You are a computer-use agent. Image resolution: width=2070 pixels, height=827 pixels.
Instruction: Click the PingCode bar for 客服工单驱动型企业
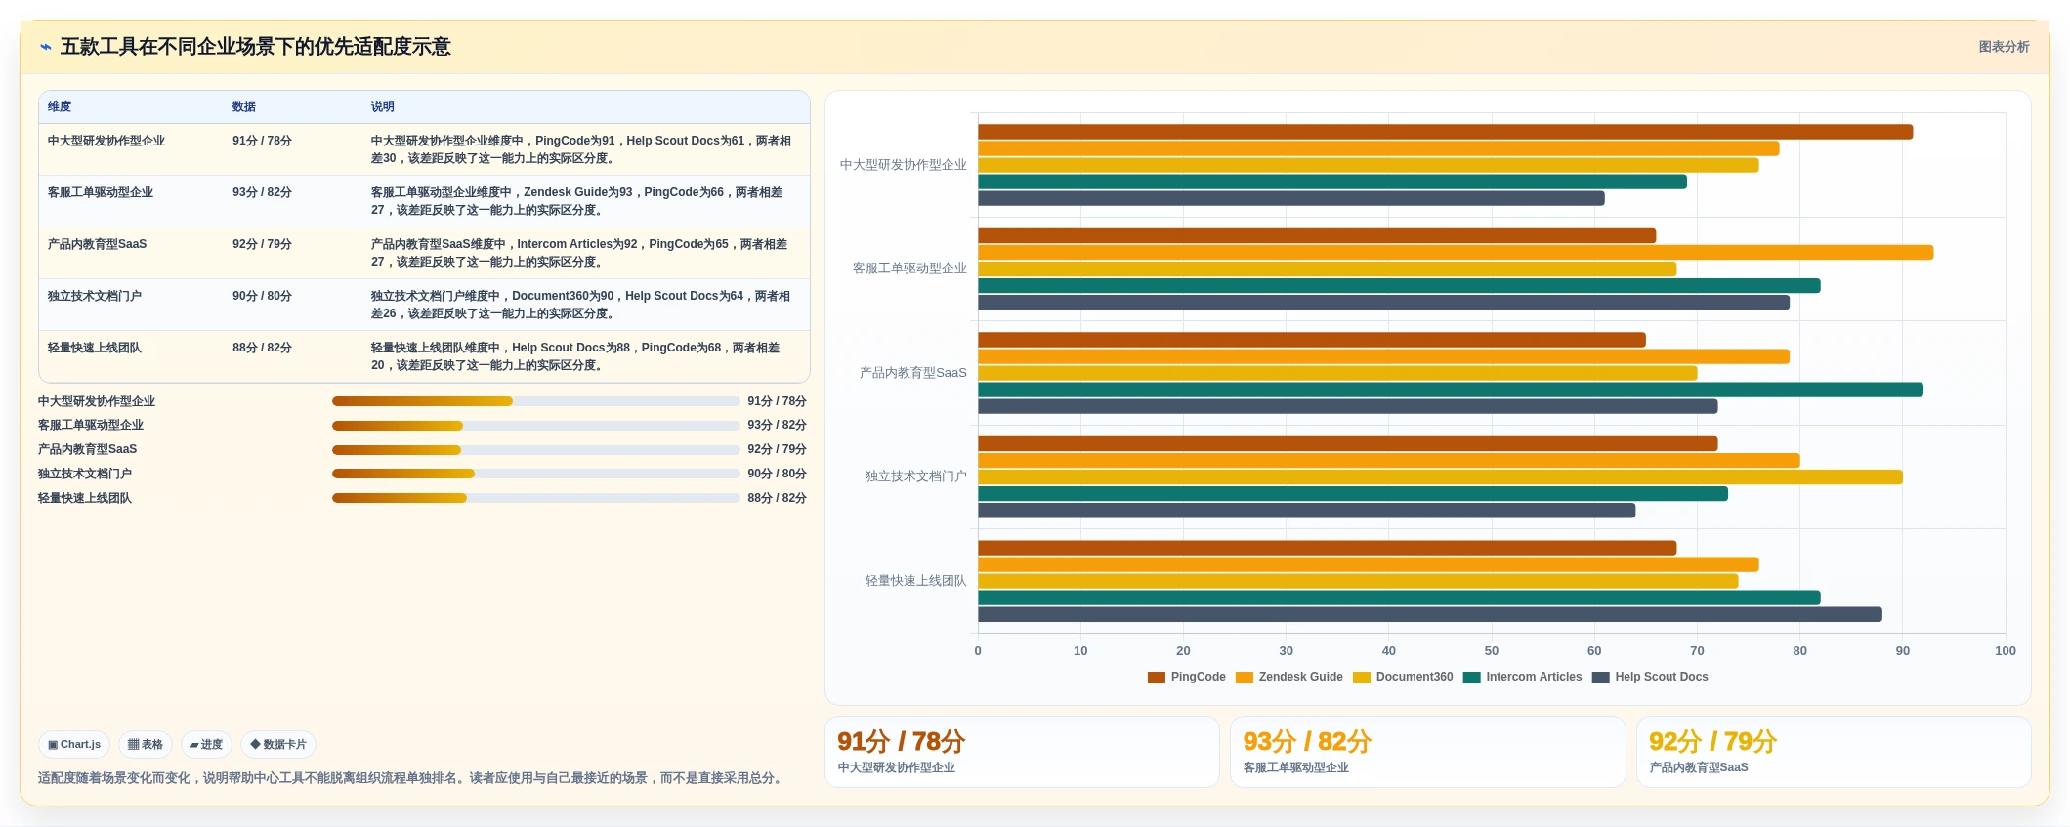[1317, 236]
